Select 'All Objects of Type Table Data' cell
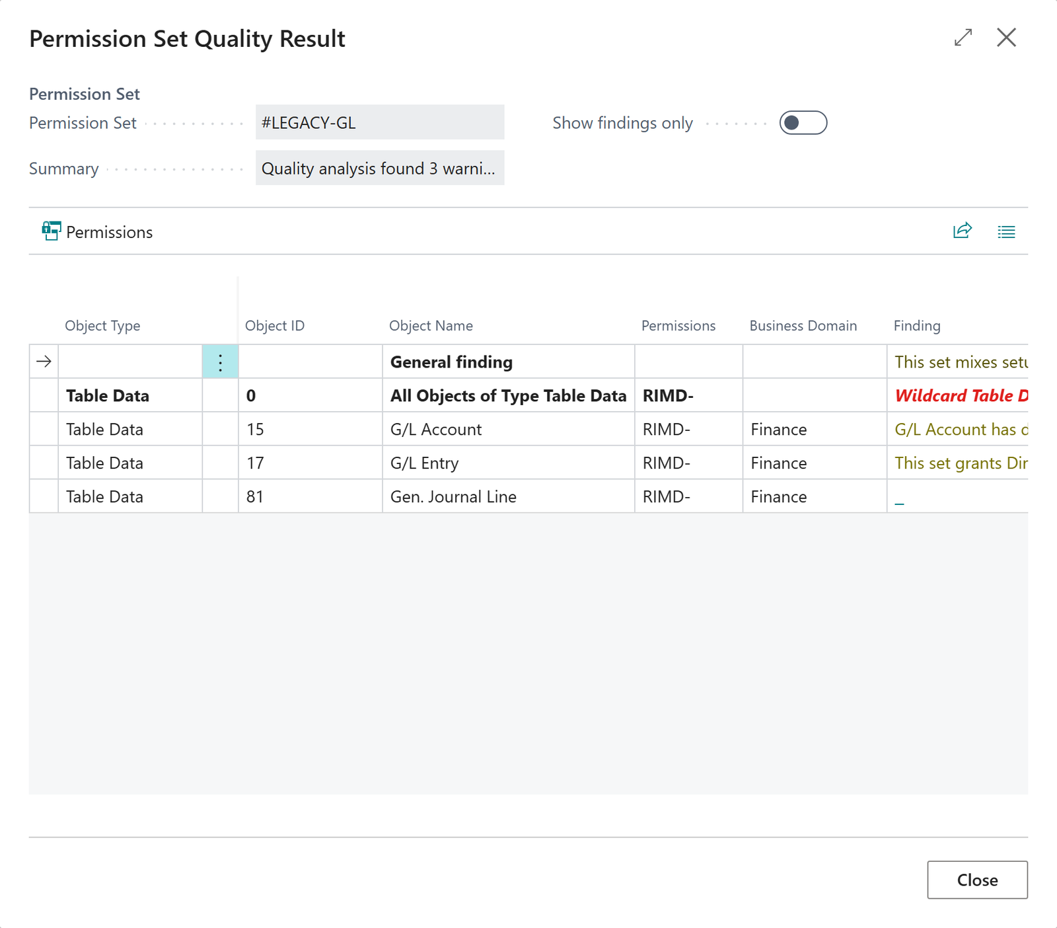Viewport: 1057px width, 928px height. pos(508,395)
